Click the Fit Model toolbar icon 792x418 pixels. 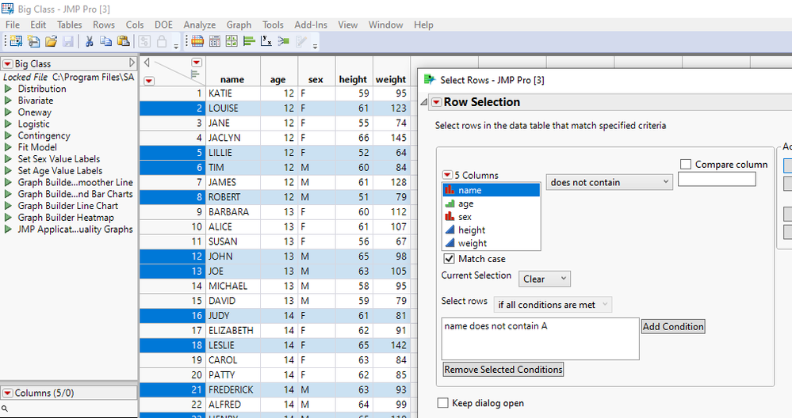[283, 41]
